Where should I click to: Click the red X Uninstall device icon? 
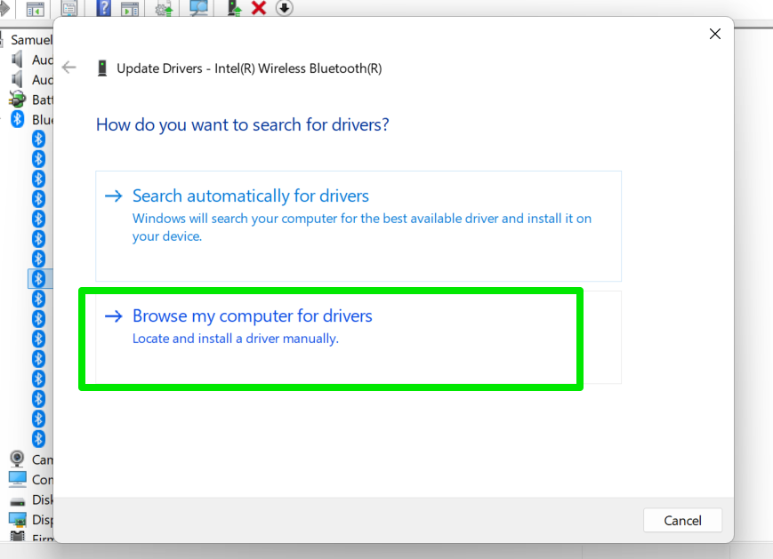point(259,8)
